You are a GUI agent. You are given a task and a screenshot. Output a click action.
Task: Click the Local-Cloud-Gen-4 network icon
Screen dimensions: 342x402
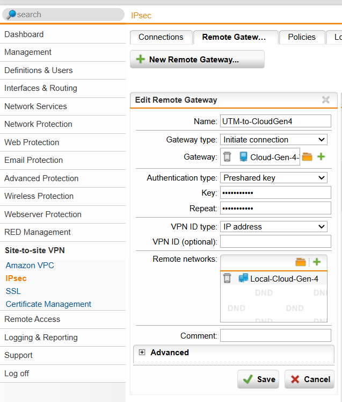(243, 278)
